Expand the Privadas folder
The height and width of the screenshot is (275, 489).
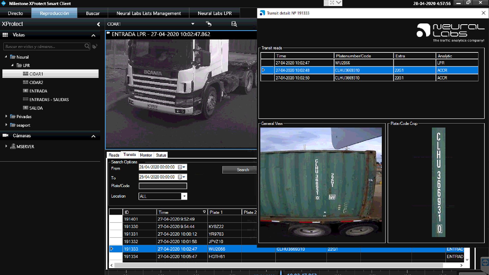(6, 116)
